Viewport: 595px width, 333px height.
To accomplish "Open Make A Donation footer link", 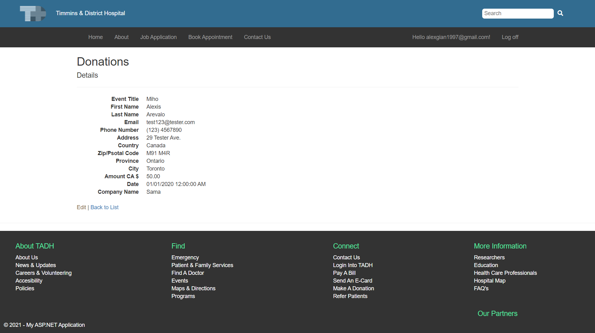I will 353,288.
